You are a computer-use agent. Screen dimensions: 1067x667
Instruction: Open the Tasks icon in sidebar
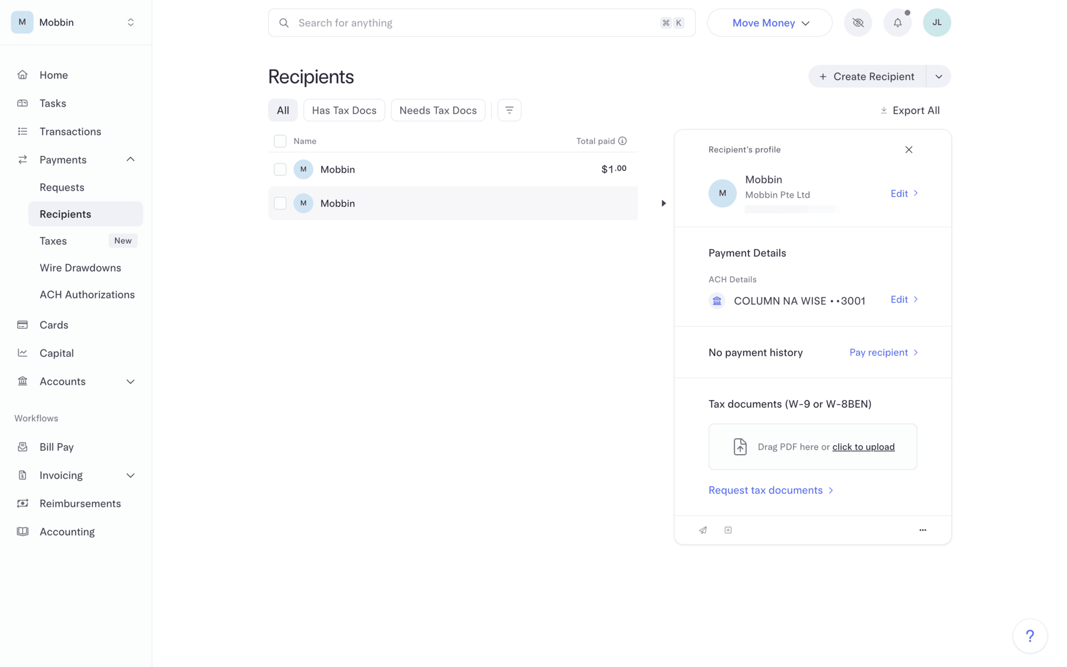click(x=22, y=103)
